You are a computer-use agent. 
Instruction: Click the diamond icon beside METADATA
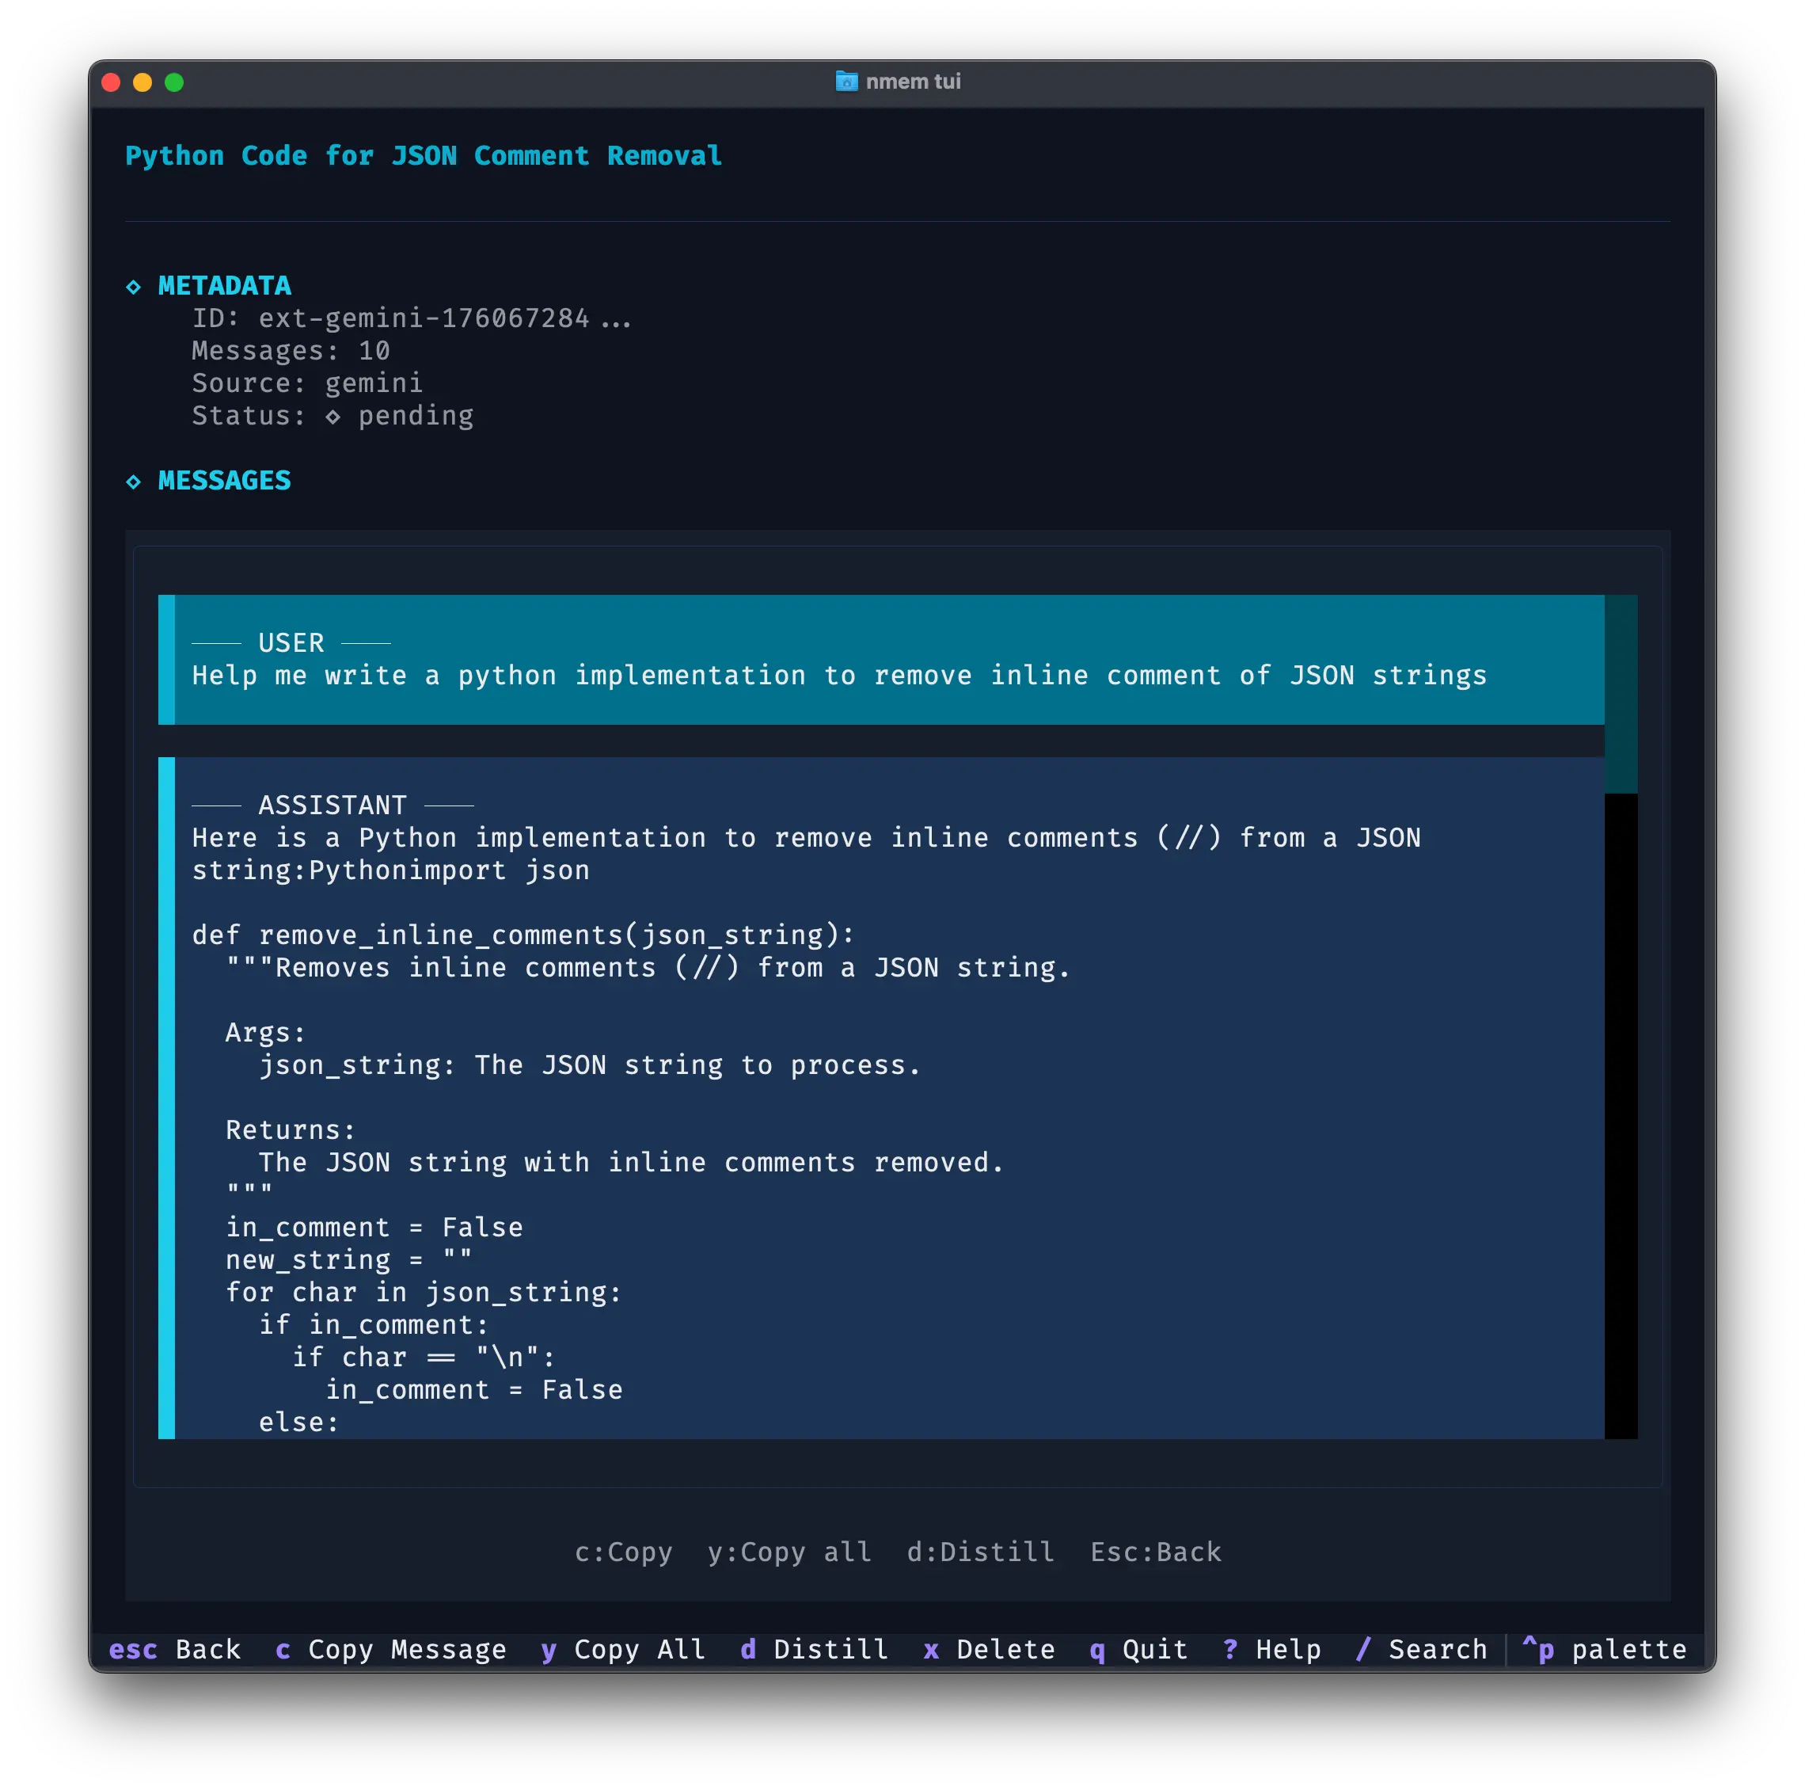(134, 287)
